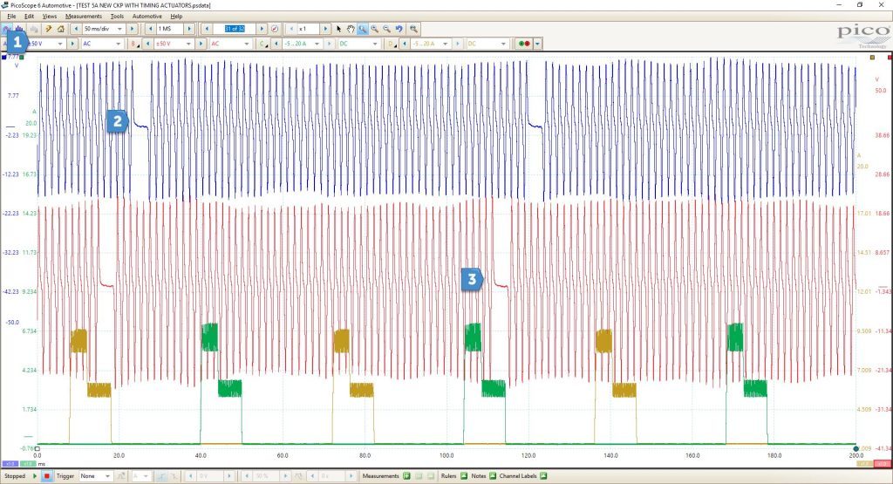
Task: Click the zoom-in magnifier tool
Action: [374, 29]
